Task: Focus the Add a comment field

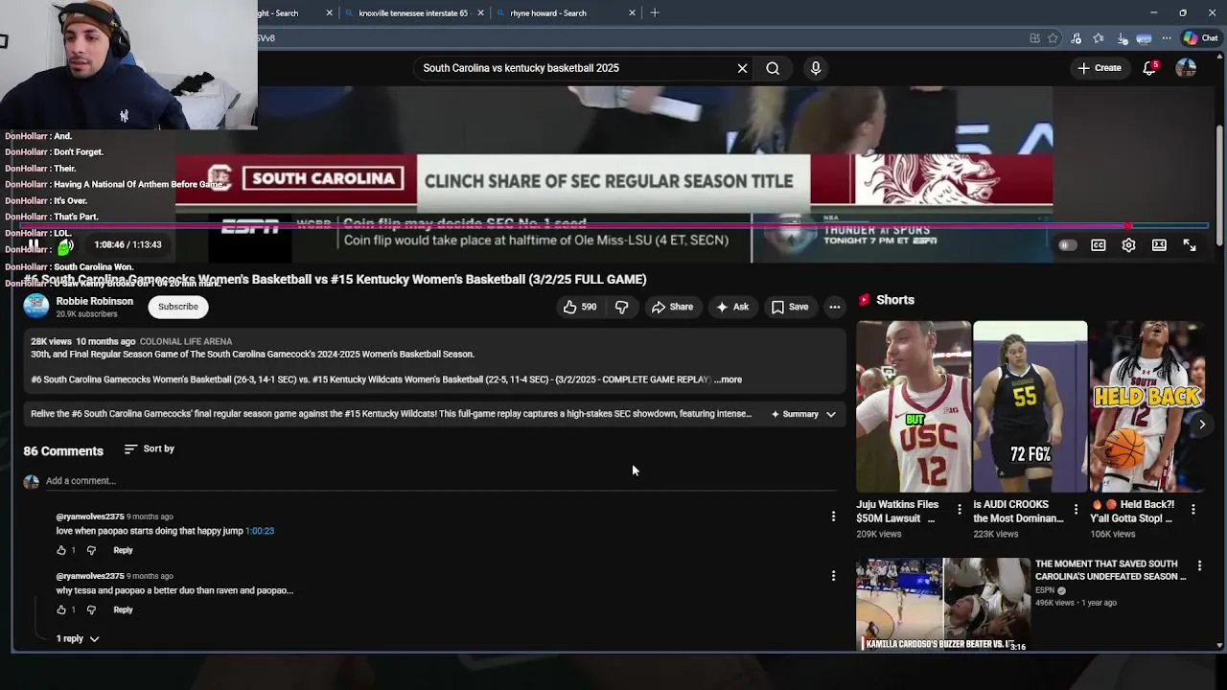Action: (441, 481)
